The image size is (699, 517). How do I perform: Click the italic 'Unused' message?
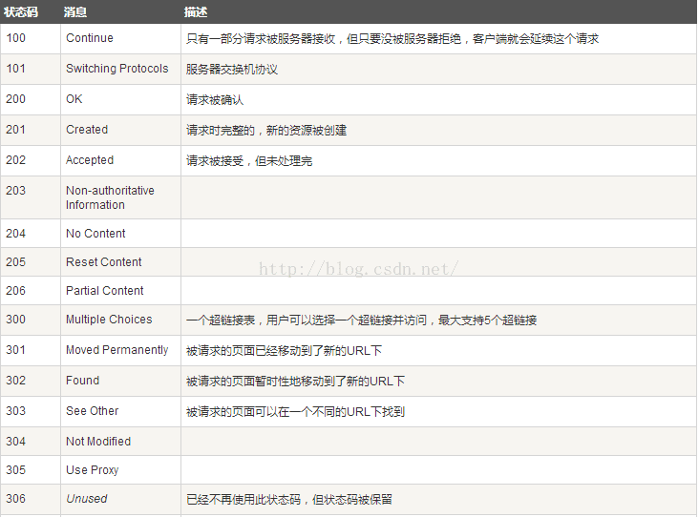(87, 499)
